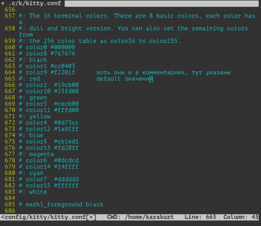Click the '#: magenta' comment line

[36, 154]
